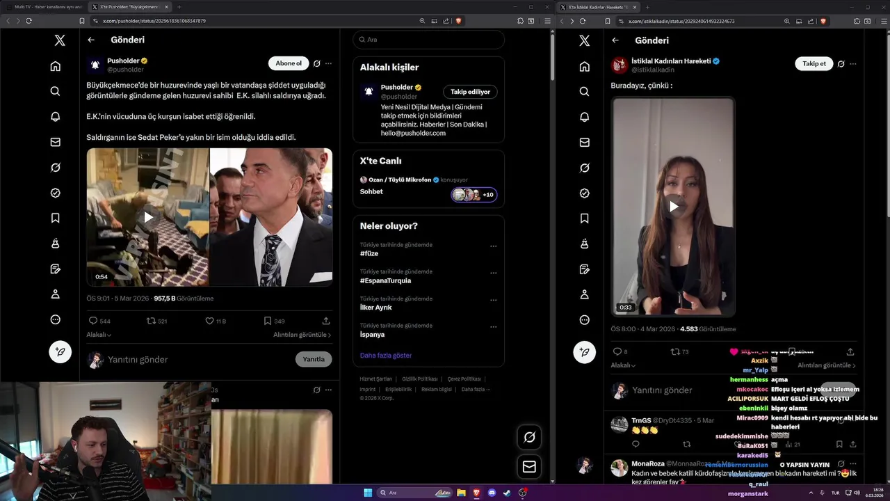
Task: Open Pusholder profile name in post header
Action: (x=122, y=61)
